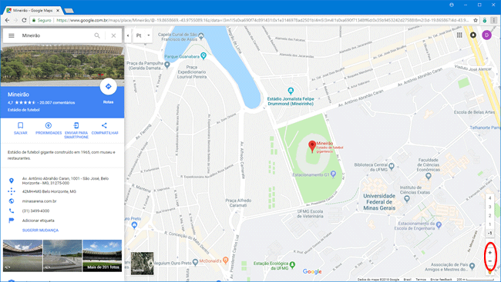The image size is (501, 282).
Task: Open the Mais de 201 fotos thumbnail
Action: pos(103,256)
